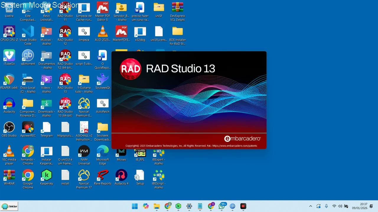Select the ApowerREC desktop shortcut
This screenshot has height=212, width=378.
coord(28,130)
